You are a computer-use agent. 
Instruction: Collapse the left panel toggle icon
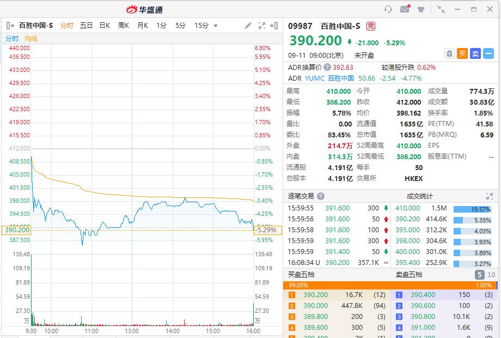[10, 26]
